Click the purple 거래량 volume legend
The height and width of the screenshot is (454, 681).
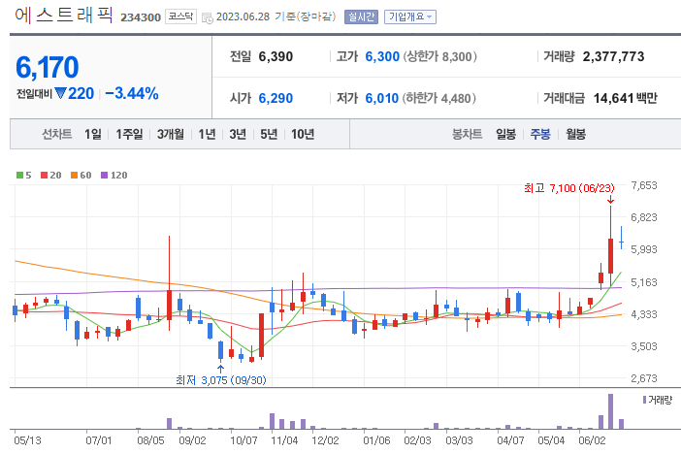[657, 400]
